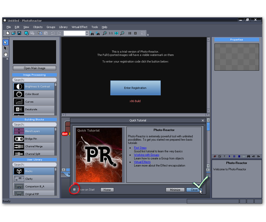Click the Open folder toolbar icon
The image size is (266, 222).
(x=14, y=33)
